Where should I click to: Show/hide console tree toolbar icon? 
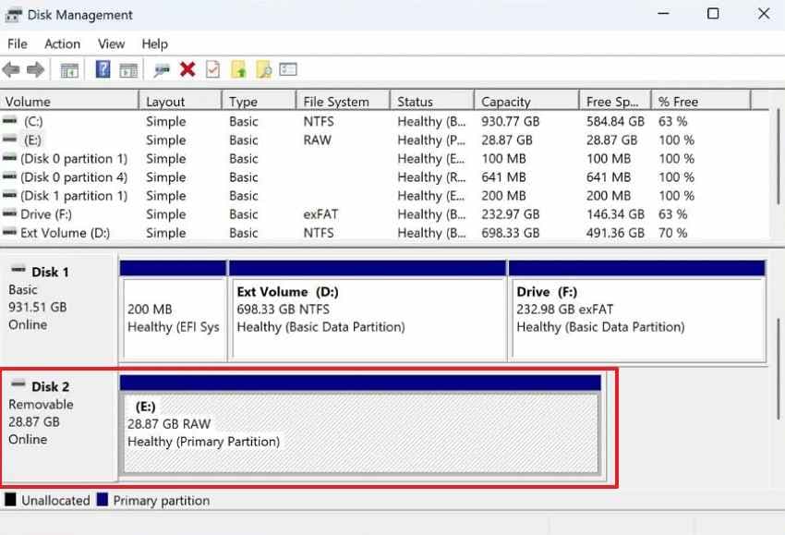[69, 70]
